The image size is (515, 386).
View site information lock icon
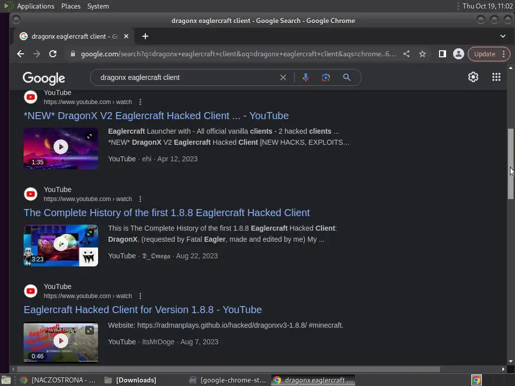[x=72, y=54]
